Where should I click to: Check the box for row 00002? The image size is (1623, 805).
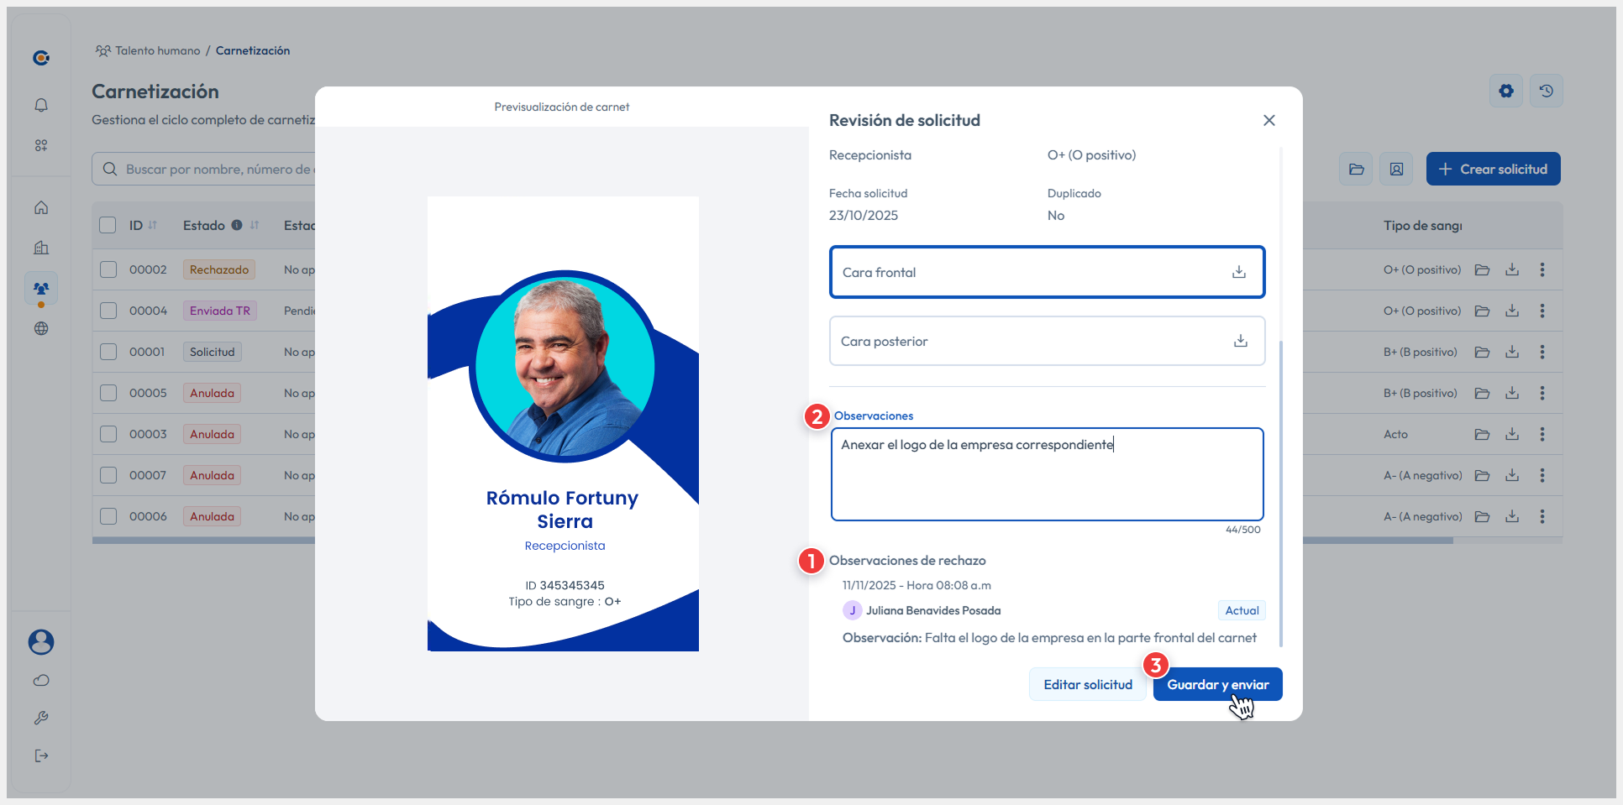(x=108, y=269)
